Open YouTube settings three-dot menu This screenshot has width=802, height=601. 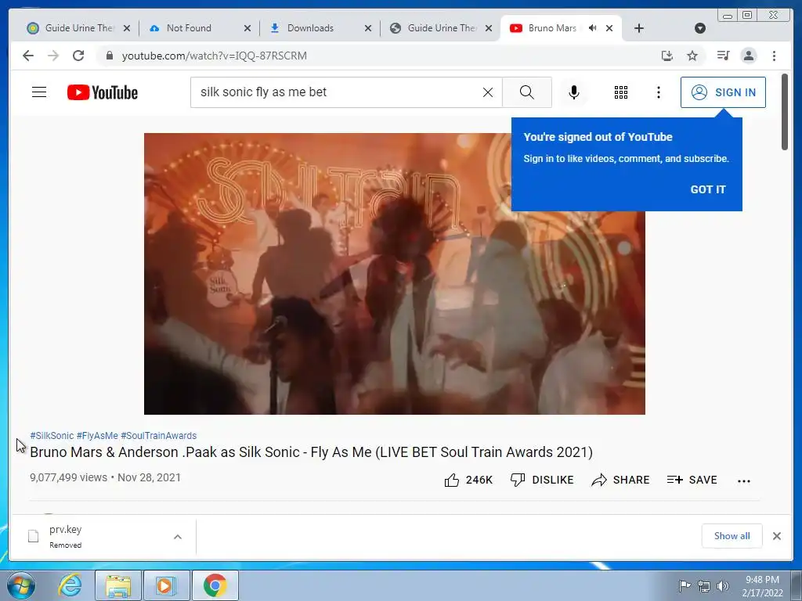coord(658,92)
